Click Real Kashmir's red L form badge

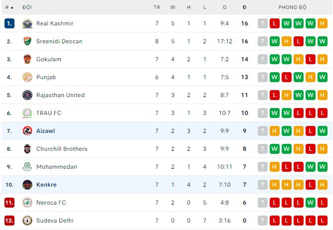pyautogui.click(x=275, y=23)
